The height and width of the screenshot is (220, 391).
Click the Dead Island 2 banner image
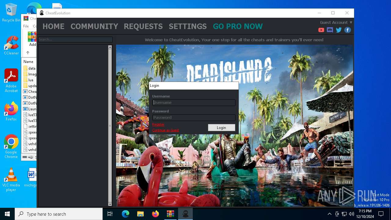(235, 125)
